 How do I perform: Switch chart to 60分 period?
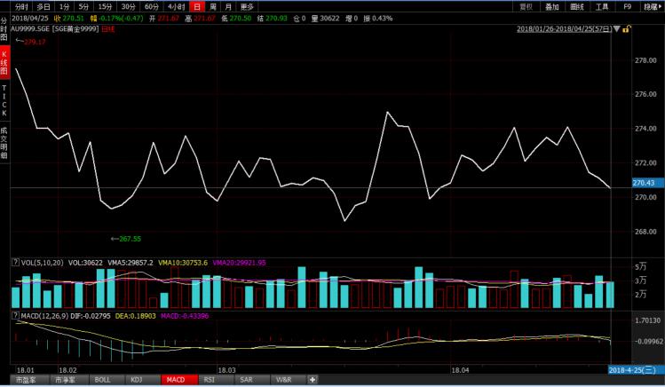tap(152, 6)
